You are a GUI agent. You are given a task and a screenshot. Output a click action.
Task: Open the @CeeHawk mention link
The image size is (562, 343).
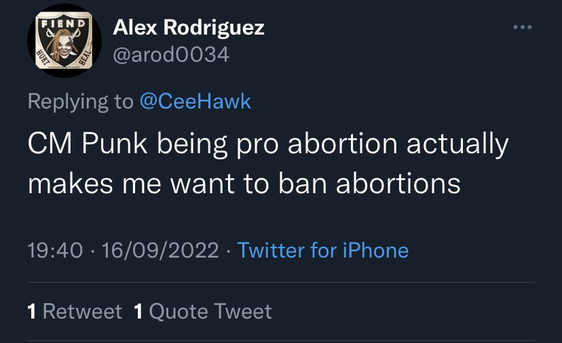pos(195,102)
